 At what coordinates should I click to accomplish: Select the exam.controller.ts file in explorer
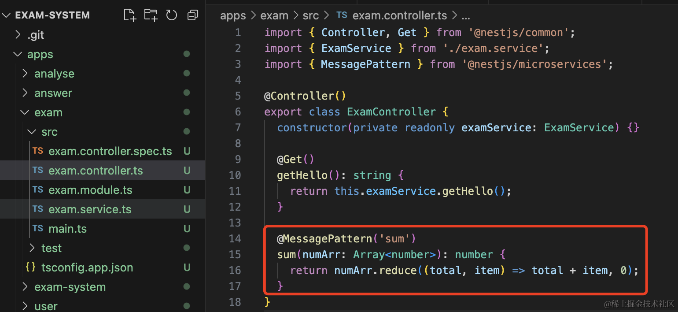pos(96,171)
